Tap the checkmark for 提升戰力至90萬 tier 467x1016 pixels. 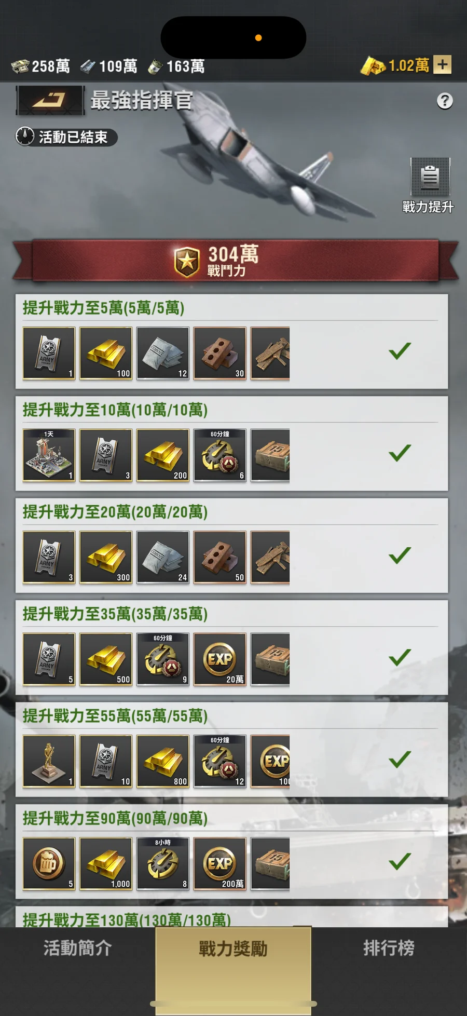[400, 861]
